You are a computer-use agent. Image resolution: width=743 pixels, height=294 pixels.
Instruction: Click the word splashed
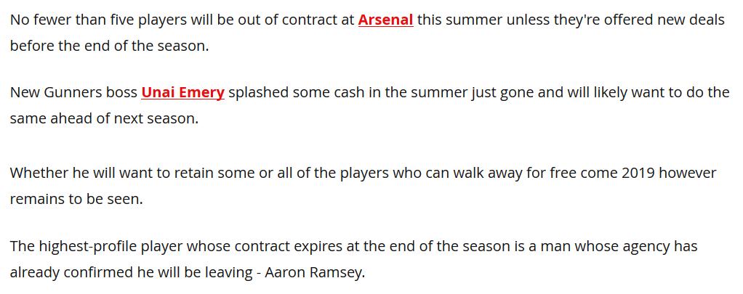259,92
